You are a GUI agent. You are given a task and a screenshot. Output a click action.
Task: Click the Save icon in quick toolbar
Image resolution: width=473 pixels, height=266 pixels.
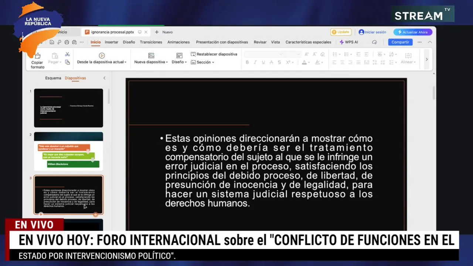pos(52,42)
